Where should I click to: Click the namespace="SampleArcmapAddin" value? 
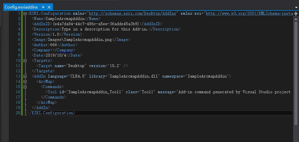point(208,76)
